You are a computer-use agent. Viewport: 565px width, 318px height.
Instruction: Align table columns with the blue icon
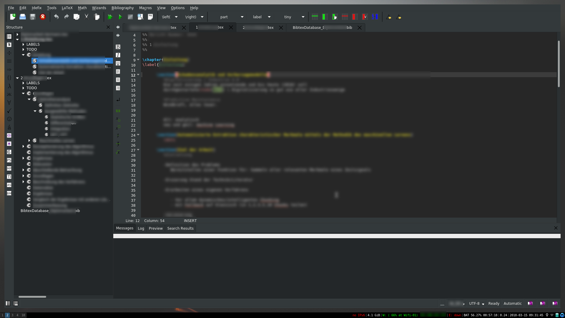point(375,17)
